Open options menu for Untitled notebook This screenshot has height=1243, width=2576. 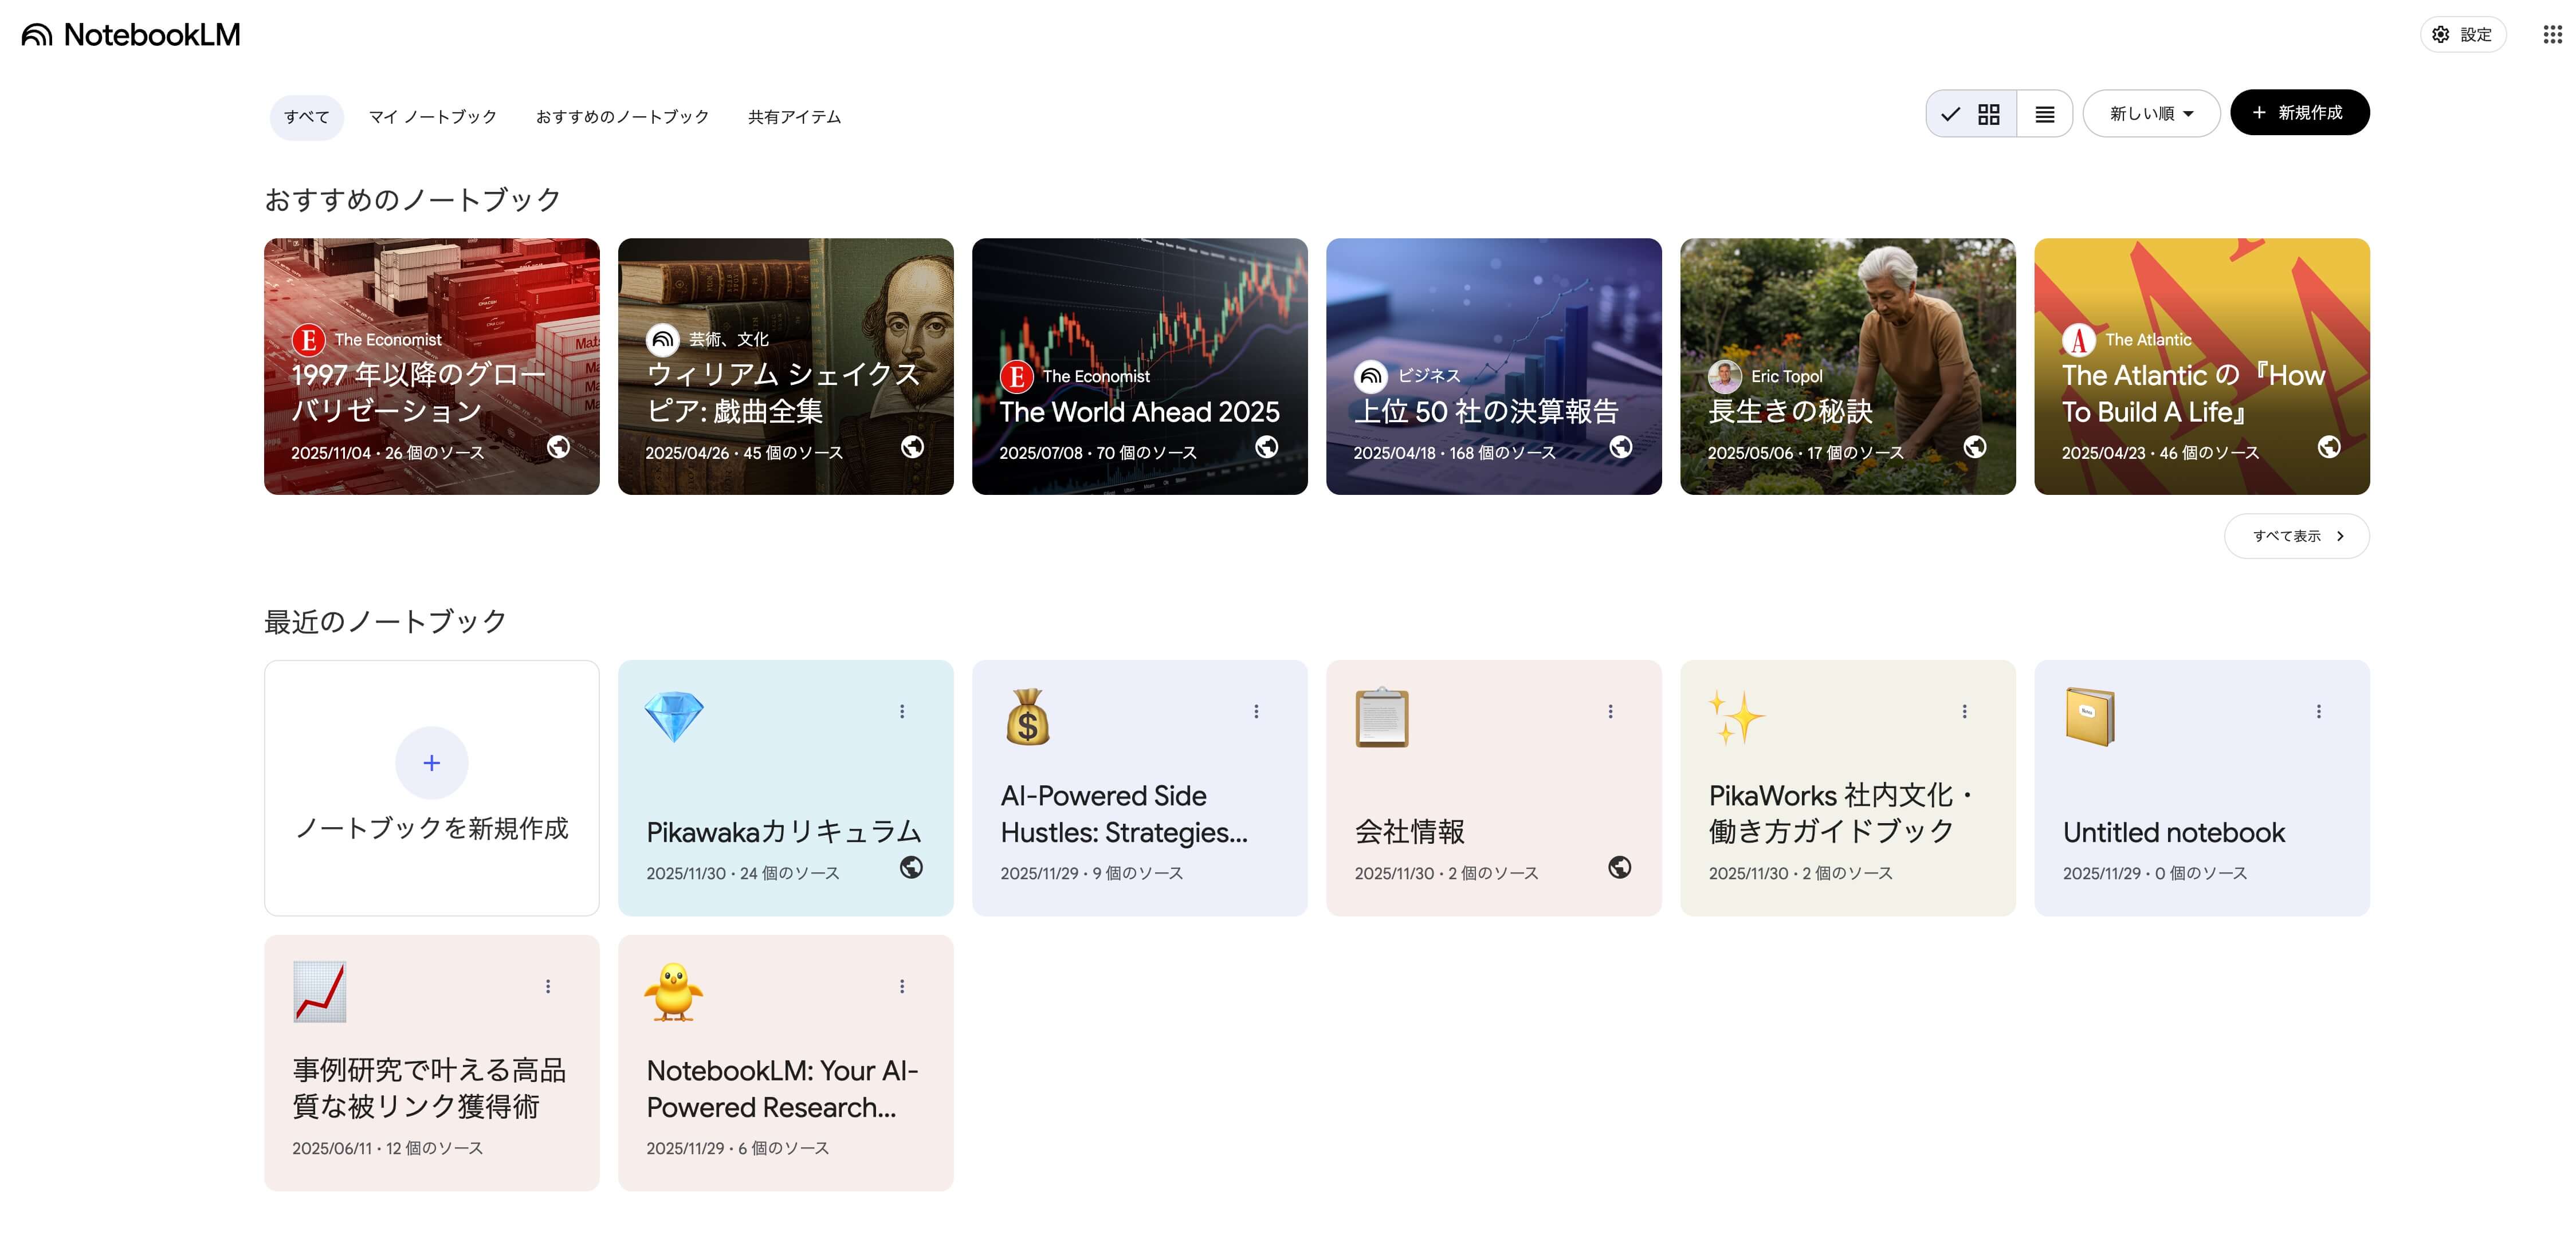point(2318,711)
